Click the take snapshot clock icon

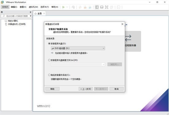pyautogui.click(x=80, y=7)
